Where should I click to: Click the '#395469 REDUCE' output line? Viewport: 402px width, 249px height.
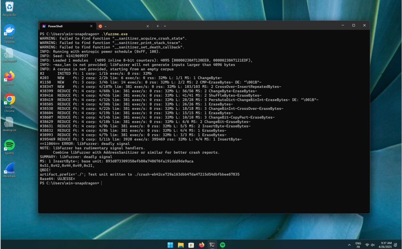[141, 139]
